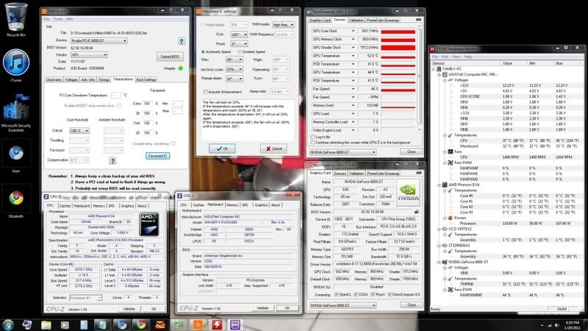Open the Validation tab in GPU-Z Sensors window

pos(356,20)
